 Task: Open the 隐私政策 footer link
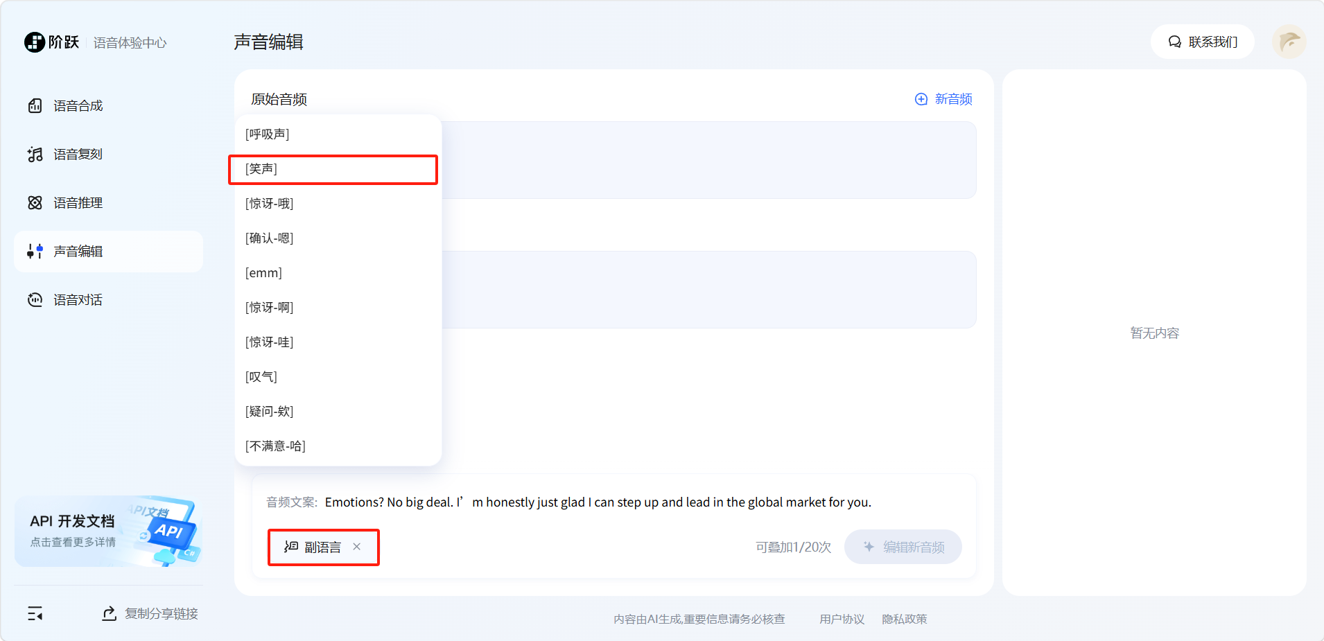[x=904, y=619]
